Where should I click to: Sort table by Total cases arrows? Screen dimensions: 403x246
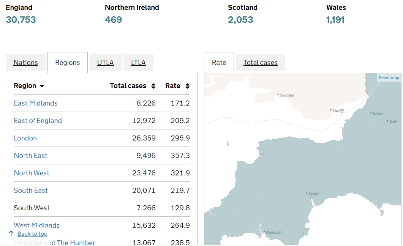[153, 86]
